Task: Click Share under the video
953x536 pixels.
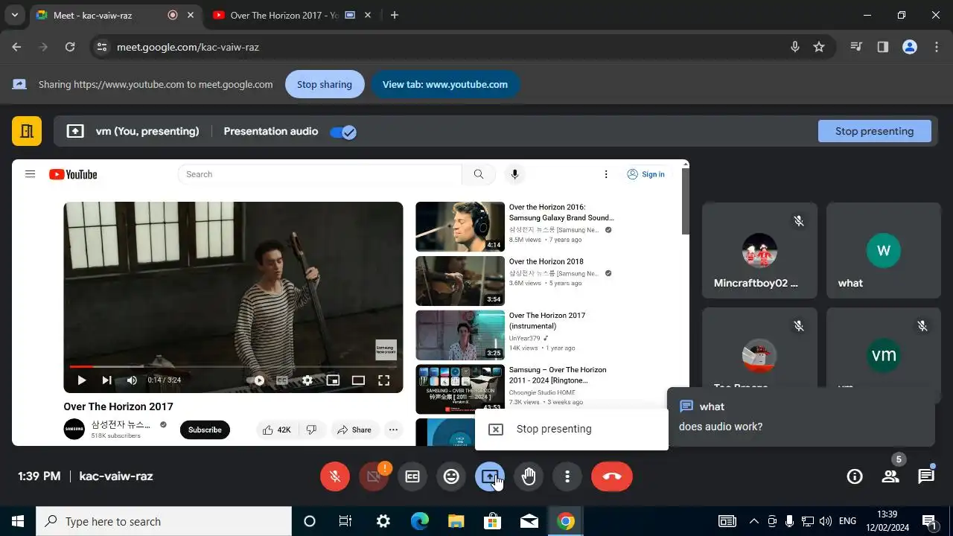Action: [354, 430]
